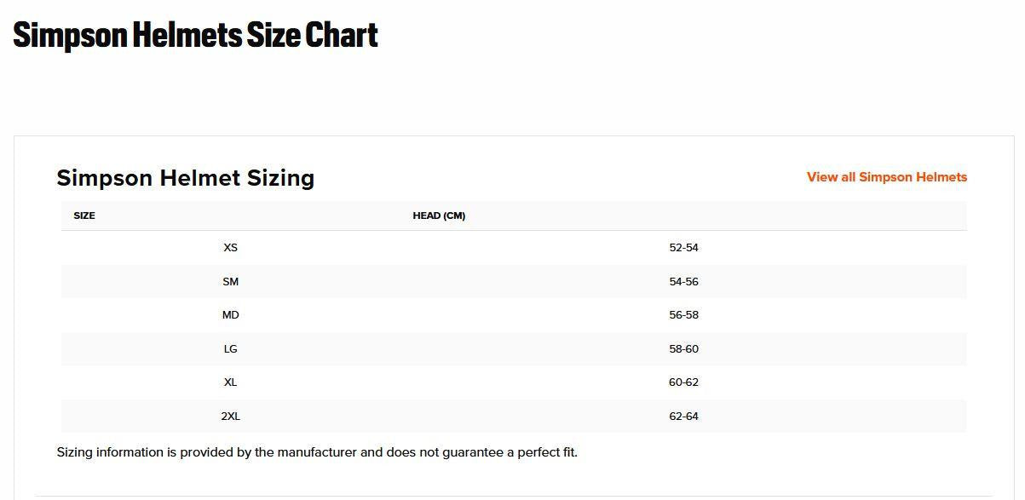
Task: Select the 60-62 head measurement
Action: 683,382
